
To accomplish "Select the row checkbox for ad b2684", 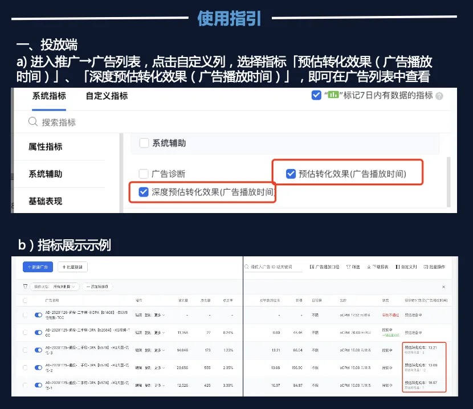I will (25, 333).
